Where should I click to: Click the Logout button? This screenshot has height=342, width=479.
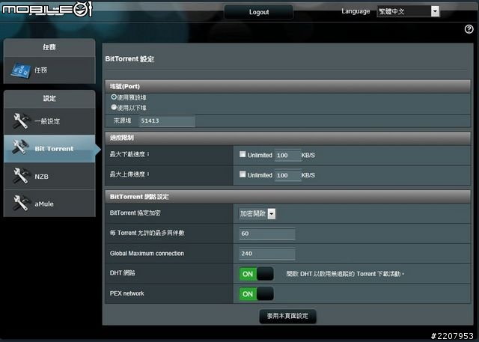[259, 12]
